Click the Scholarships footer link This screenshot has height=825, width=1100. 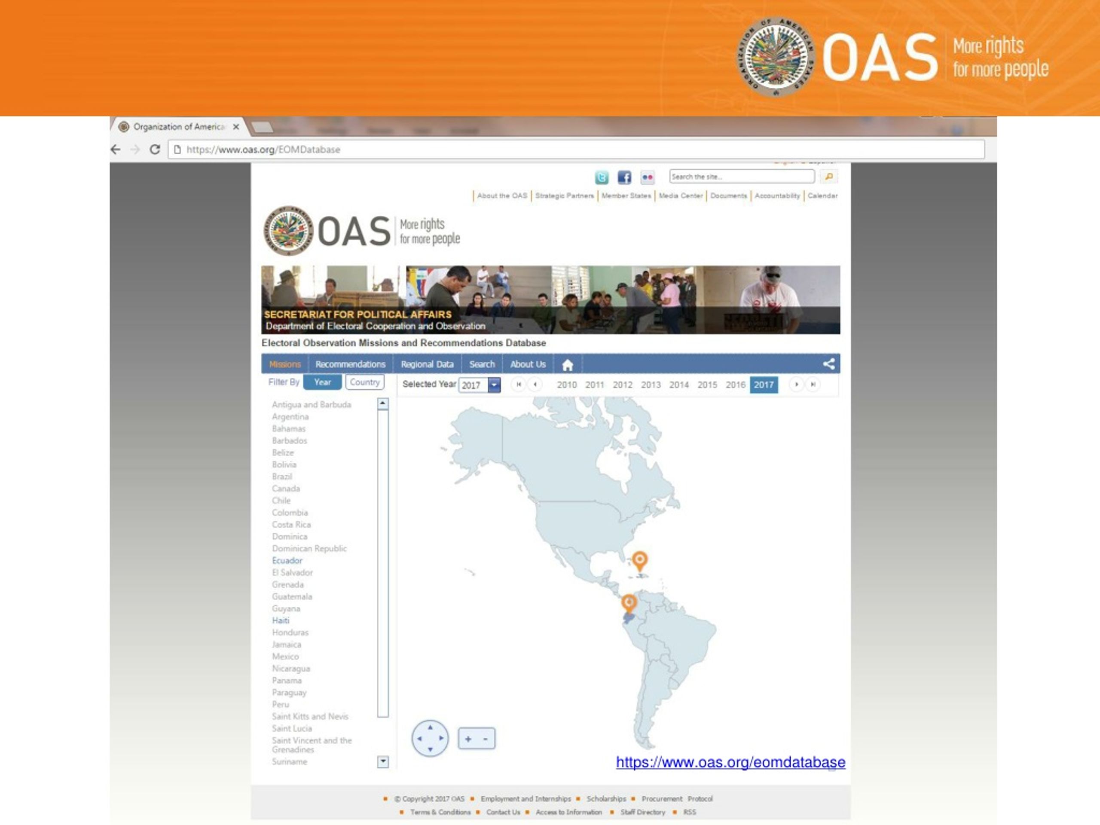(x=606, y=799)
